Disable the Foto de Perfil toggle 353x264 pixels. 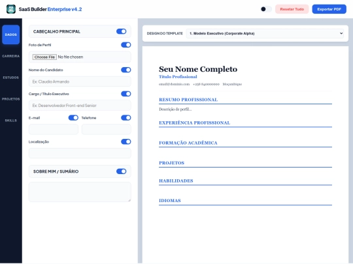(126, 45)
